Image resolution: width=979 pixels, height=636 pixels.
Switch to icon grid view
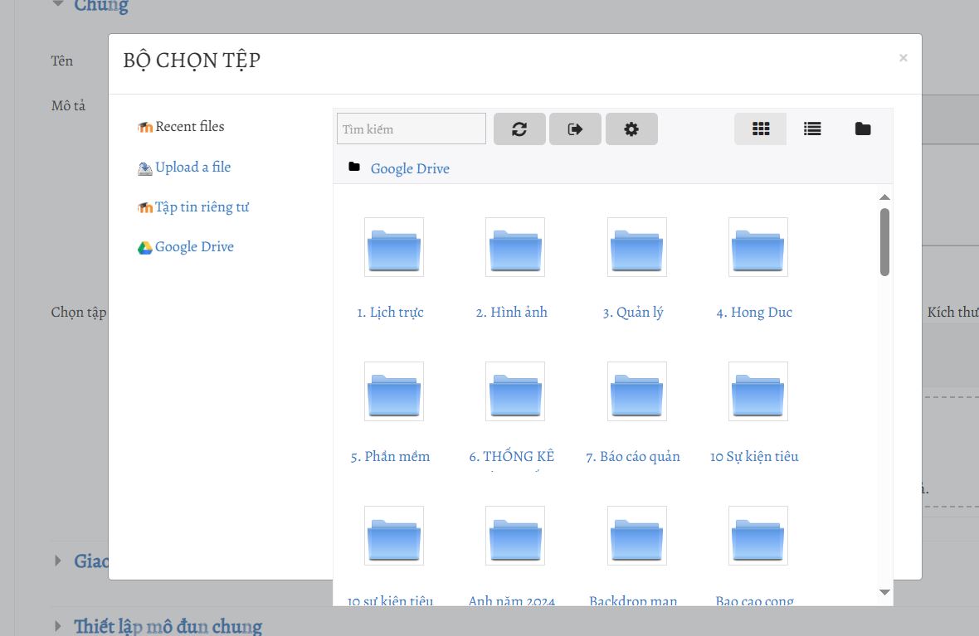pos(761,129)
